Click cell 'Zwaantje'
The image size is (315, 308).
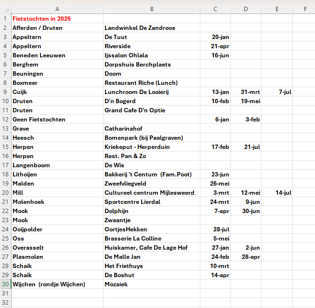coord(152,220)
